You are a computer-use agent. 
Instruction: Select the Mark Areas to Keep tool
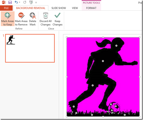pos(8,19)
